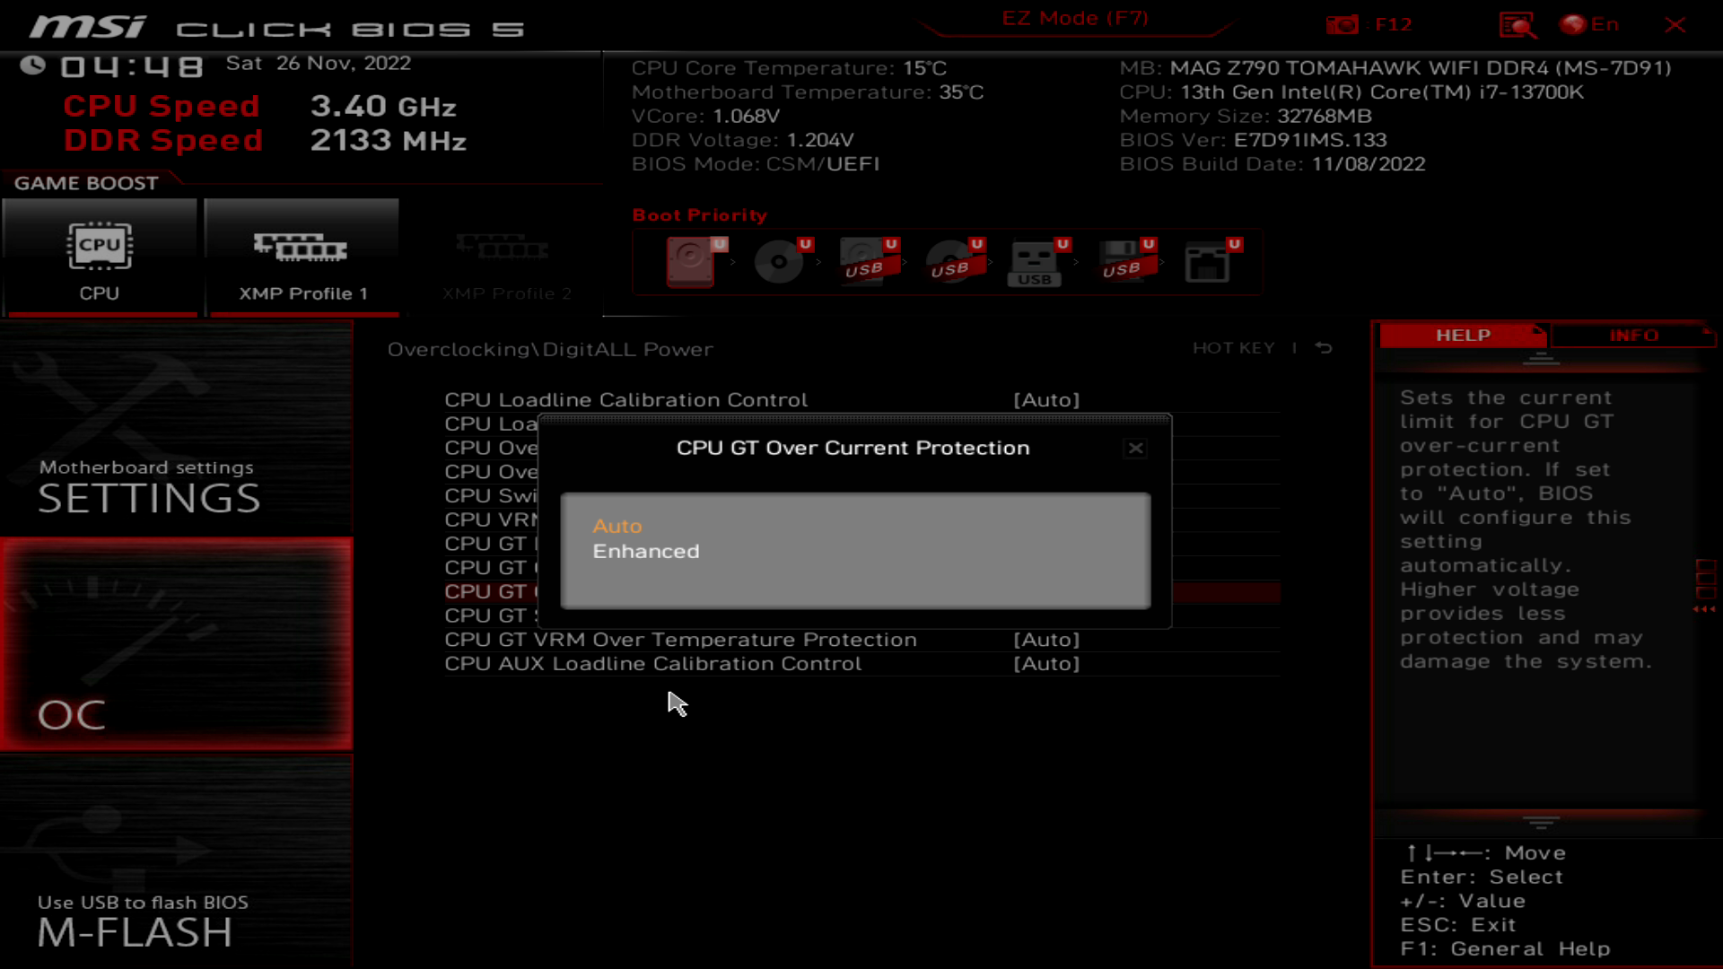
Task: Go back with the return arrow icon
Action: pos(1324,348)
